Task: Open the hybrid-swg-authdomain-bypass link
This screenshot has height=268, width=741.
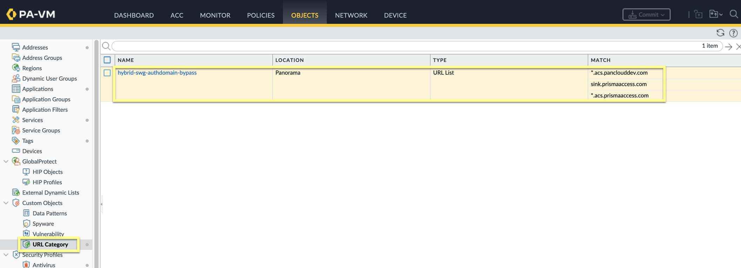Action: pos(157,73)
